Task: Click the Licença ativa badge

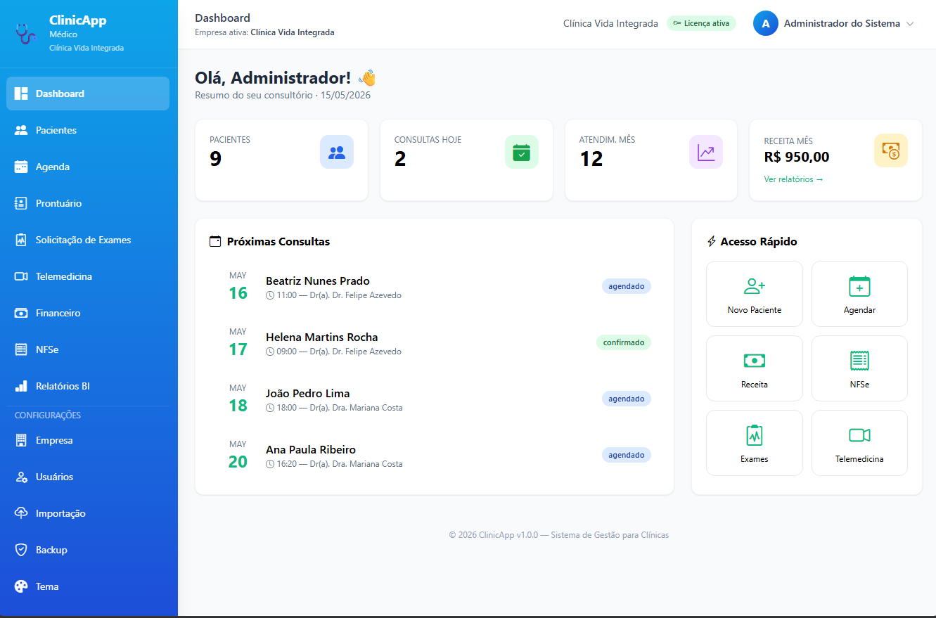Action: click(701, 23)
